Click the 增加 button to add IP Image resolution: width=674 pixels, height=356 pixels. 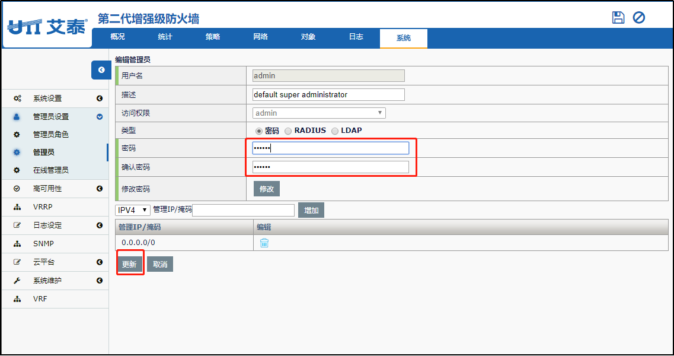click(x=311, y=210)
